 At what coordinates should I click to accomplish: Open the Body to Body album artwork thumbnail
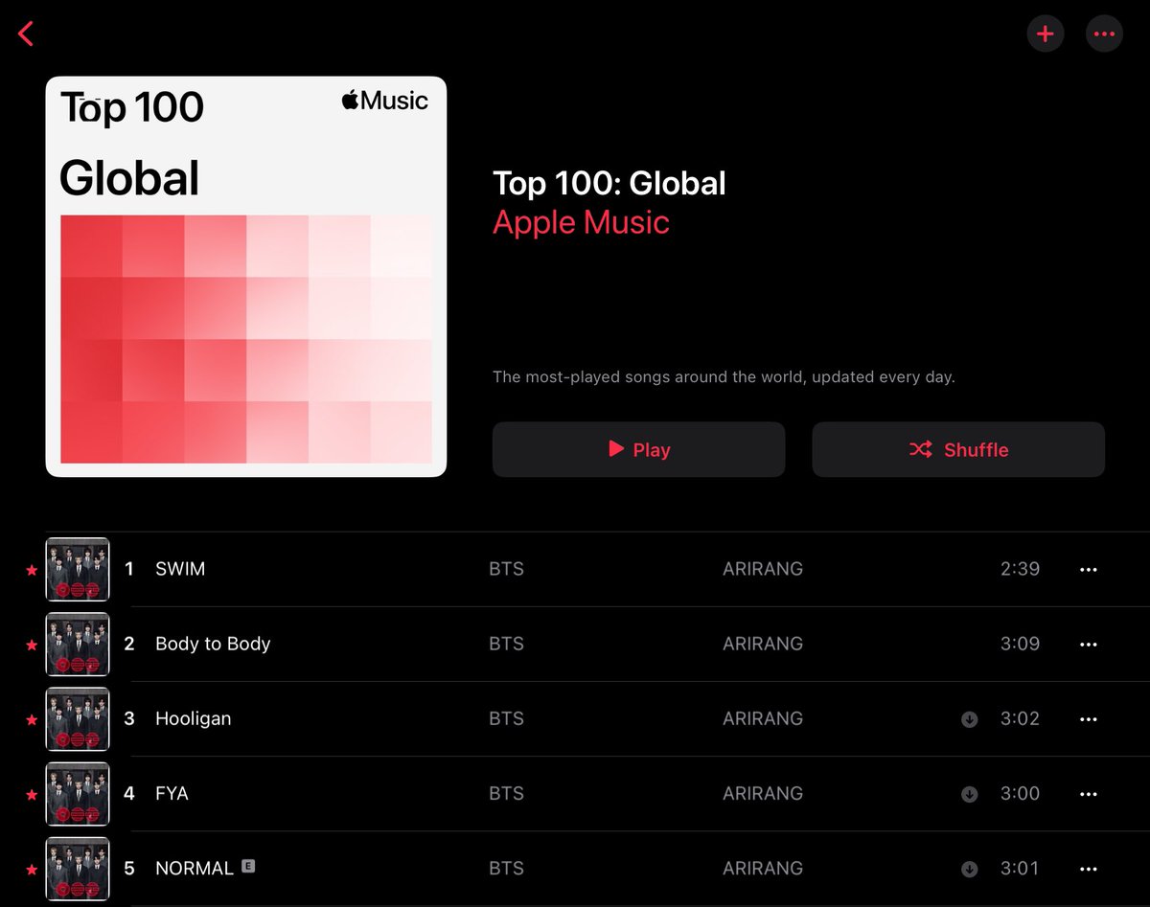click(78, 644)
